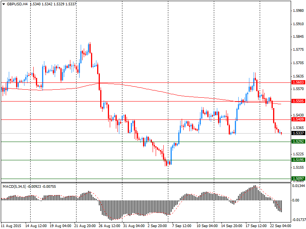Click the 14 Aug 12:00 time label

36,226
